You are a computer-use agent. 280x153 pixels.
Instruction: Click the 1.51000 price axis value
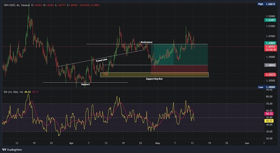click(270, 26)
